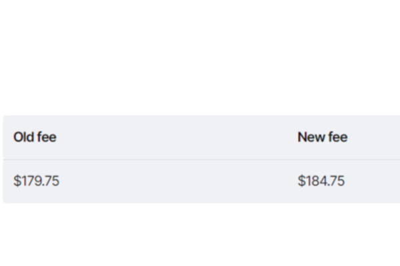Click the empty data row space between the amounts
The image size is (400, 266).
(173, 181)
